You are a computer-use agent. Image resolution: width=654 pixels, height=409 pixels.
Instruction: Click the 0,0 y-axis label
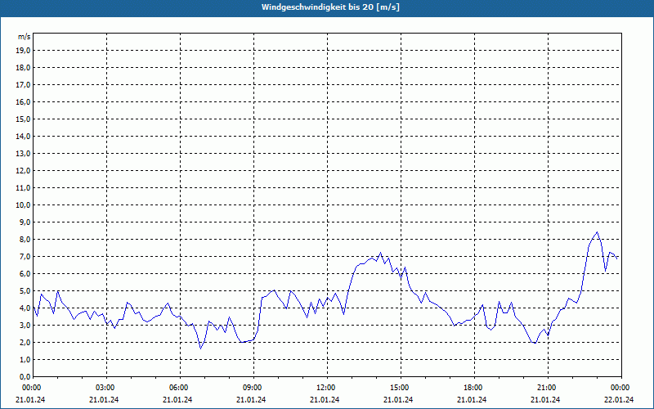(25, 376)
